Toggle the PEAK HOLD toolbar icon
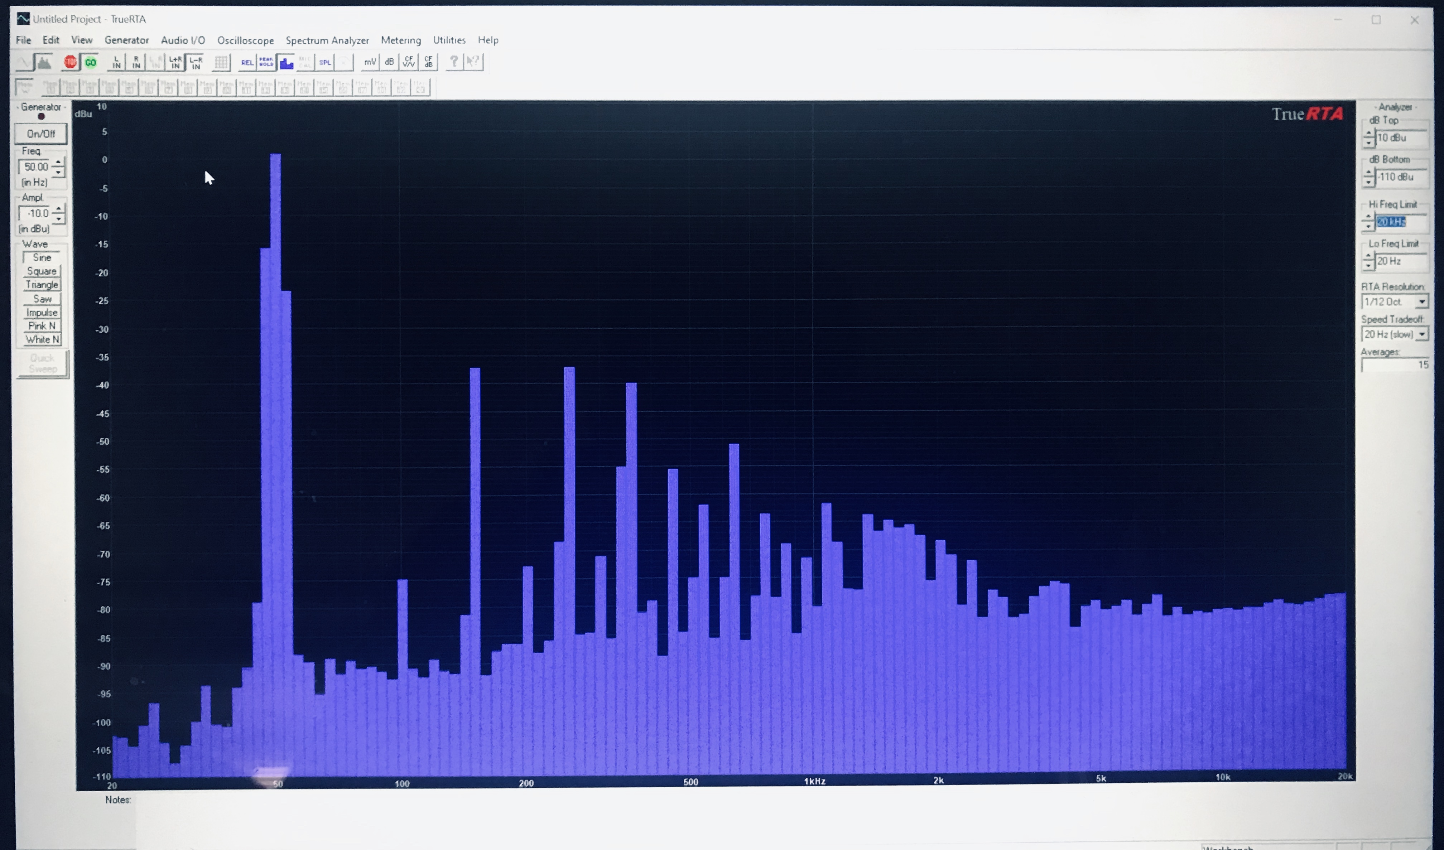This screenshot has width=1444, height=850. 266,62
